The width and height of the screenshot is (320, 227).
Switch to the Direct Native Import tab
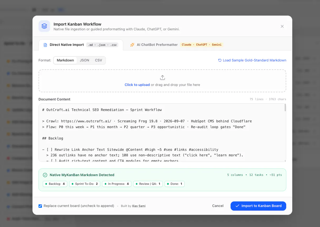81,45
